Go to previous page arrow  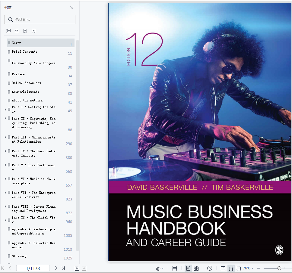(x=10, y=268)
